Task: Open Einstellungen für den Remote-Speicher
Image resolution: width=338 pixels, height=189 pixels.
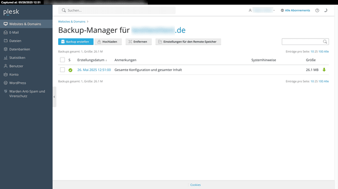Action: pos(188,42)
